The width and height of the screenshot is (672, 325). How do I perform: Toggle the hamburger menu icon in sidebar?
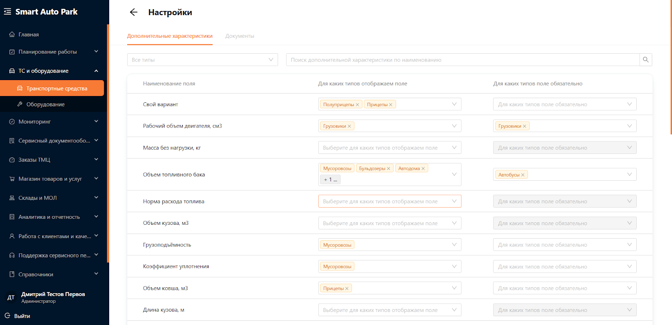click(x=8, y=12)
